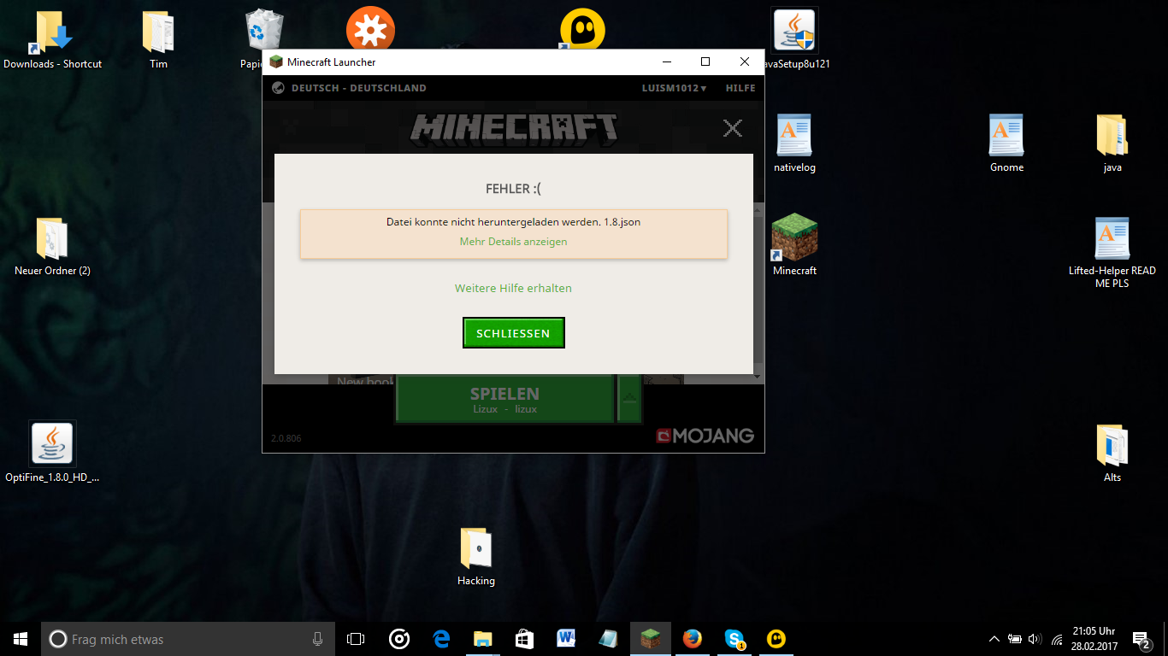1168x656 pixels.
Task: Select the yellow CyberGhost desktop icon
Action: point(582,29)
